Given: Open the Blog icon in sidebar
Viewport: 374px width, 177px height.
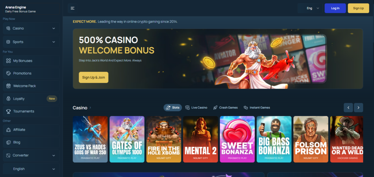Looking at the screenshot, I should click(x=8, y=142).
